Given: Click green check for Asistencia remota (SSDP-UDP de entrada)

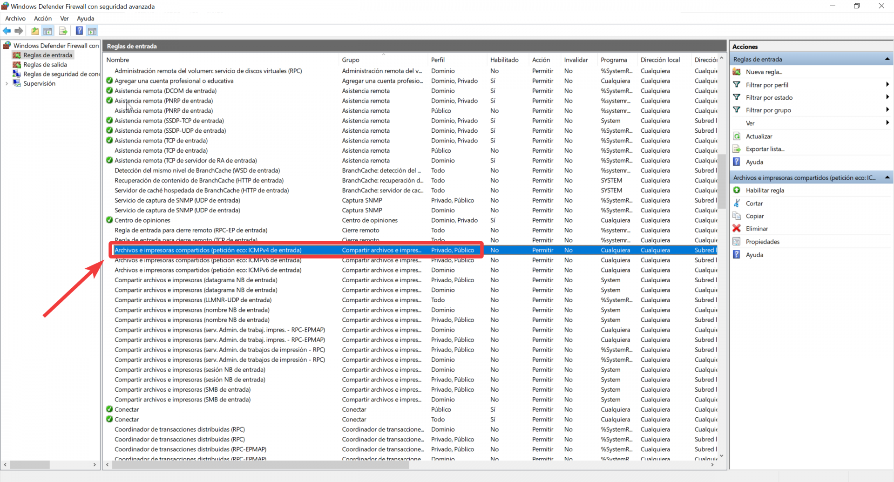Looking at the screenshot, I should [x=109, y=130].
